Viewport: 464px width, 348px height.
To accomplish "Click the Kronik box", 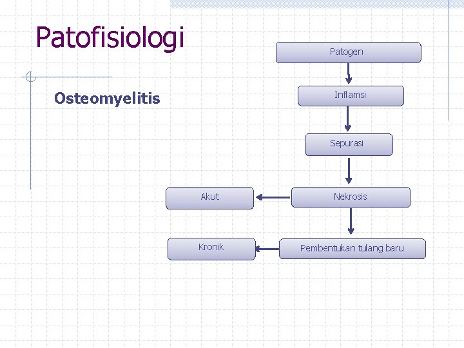I will coord(211,249).
